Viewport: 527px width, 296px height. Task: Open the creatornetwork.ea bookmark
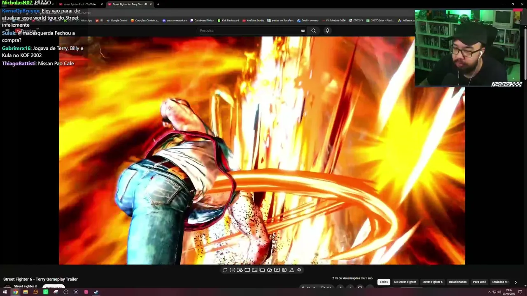175,21
